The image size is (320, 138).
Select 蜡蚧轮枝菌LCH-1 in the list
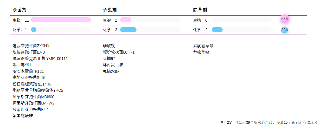[119, 52]
